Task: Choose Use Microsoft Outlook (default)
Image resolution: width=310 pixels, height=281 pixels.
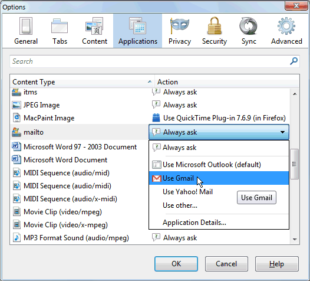Action: coord(219,165)
